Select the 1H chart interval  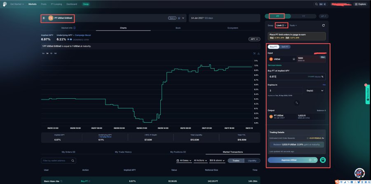47,54
